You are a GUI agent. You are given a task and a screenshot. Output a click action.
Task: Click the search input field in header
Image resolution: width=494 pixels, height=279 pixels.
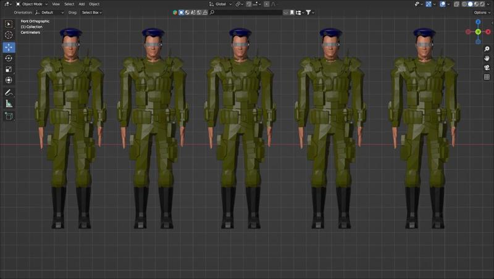click(246, 12)
